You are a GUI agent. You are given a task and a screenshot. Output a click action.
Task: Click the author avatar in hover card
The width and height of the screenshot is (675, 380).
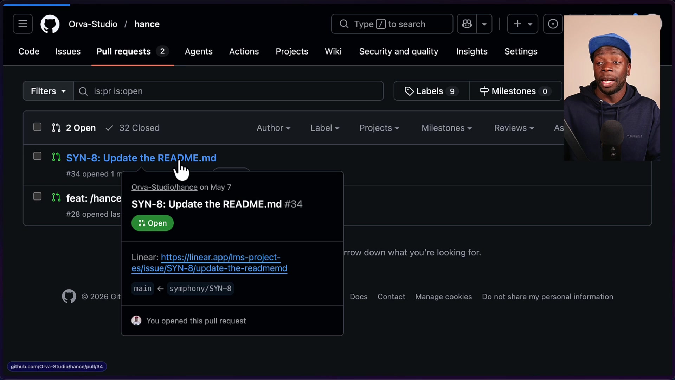136,321
